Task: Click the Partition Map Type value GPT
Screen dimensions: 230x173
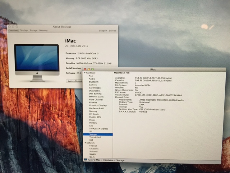Action: [x=152, y=110]
